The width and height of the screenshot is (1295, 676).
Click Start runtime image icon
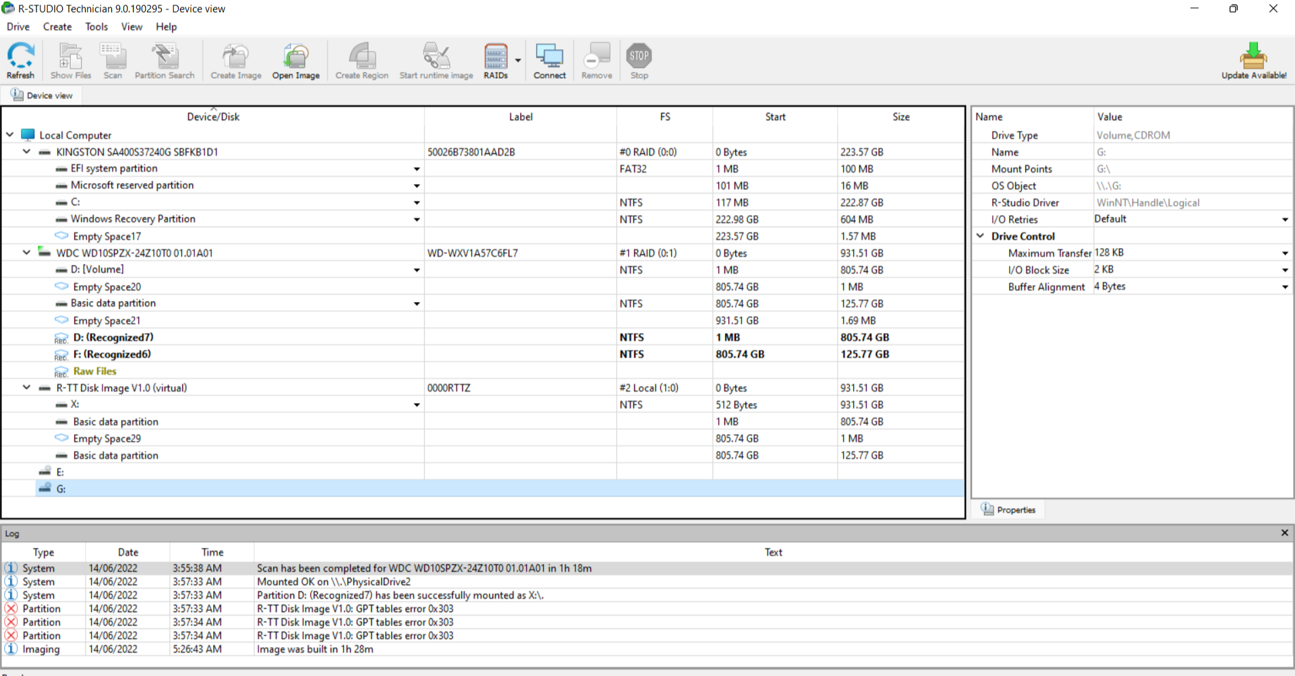click(436, 61)
